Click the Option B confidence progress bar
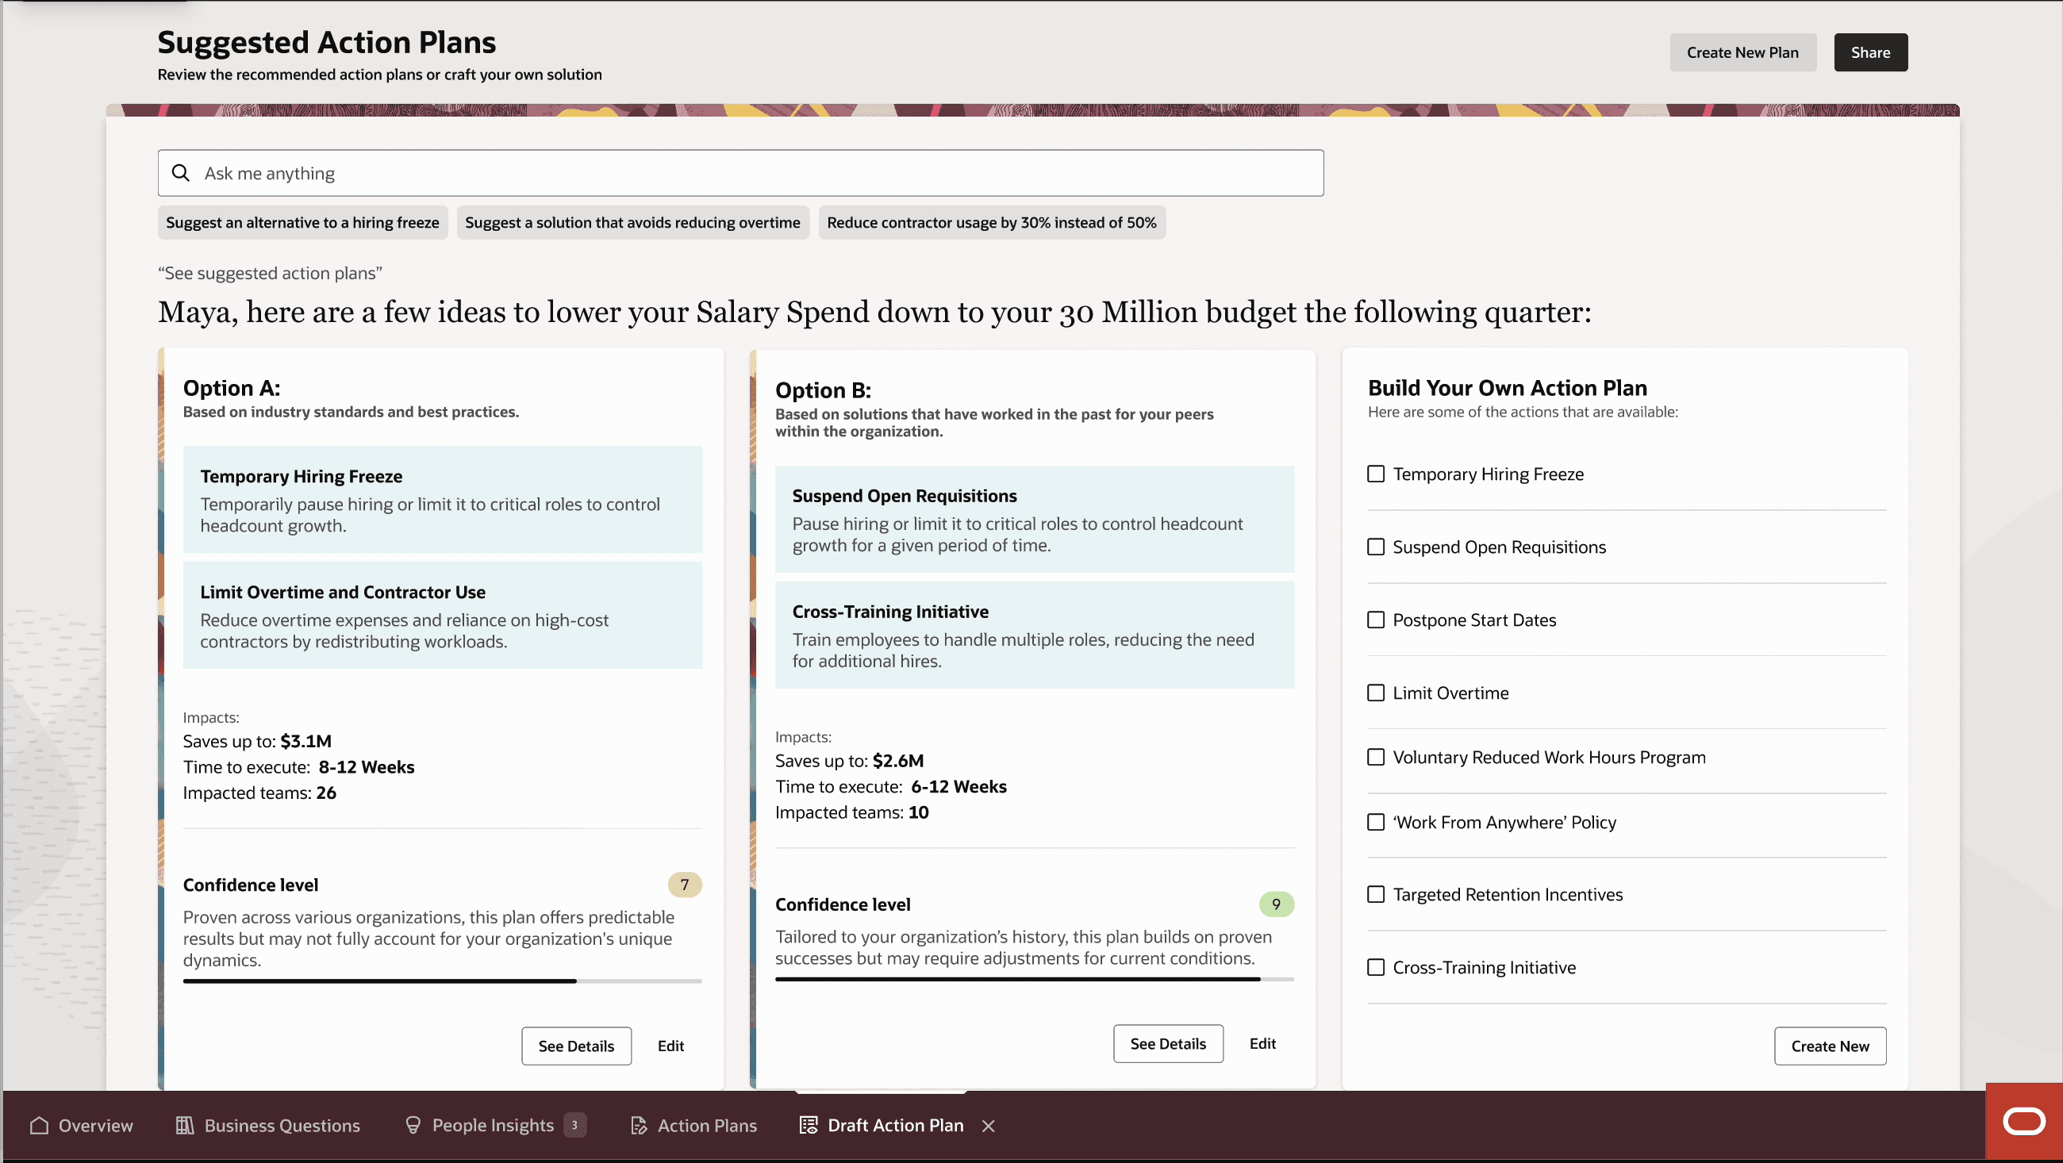Viewport: 2063px width, 1163px height. pos(1035,979)
